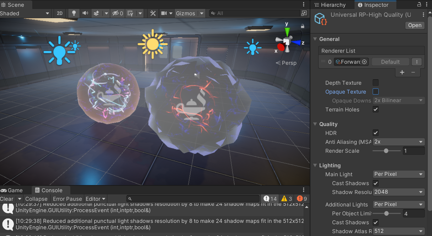Screen dimensions: 432x236
Task: Uncheck Main Light Cast Shadows
Action: (375, 183)
